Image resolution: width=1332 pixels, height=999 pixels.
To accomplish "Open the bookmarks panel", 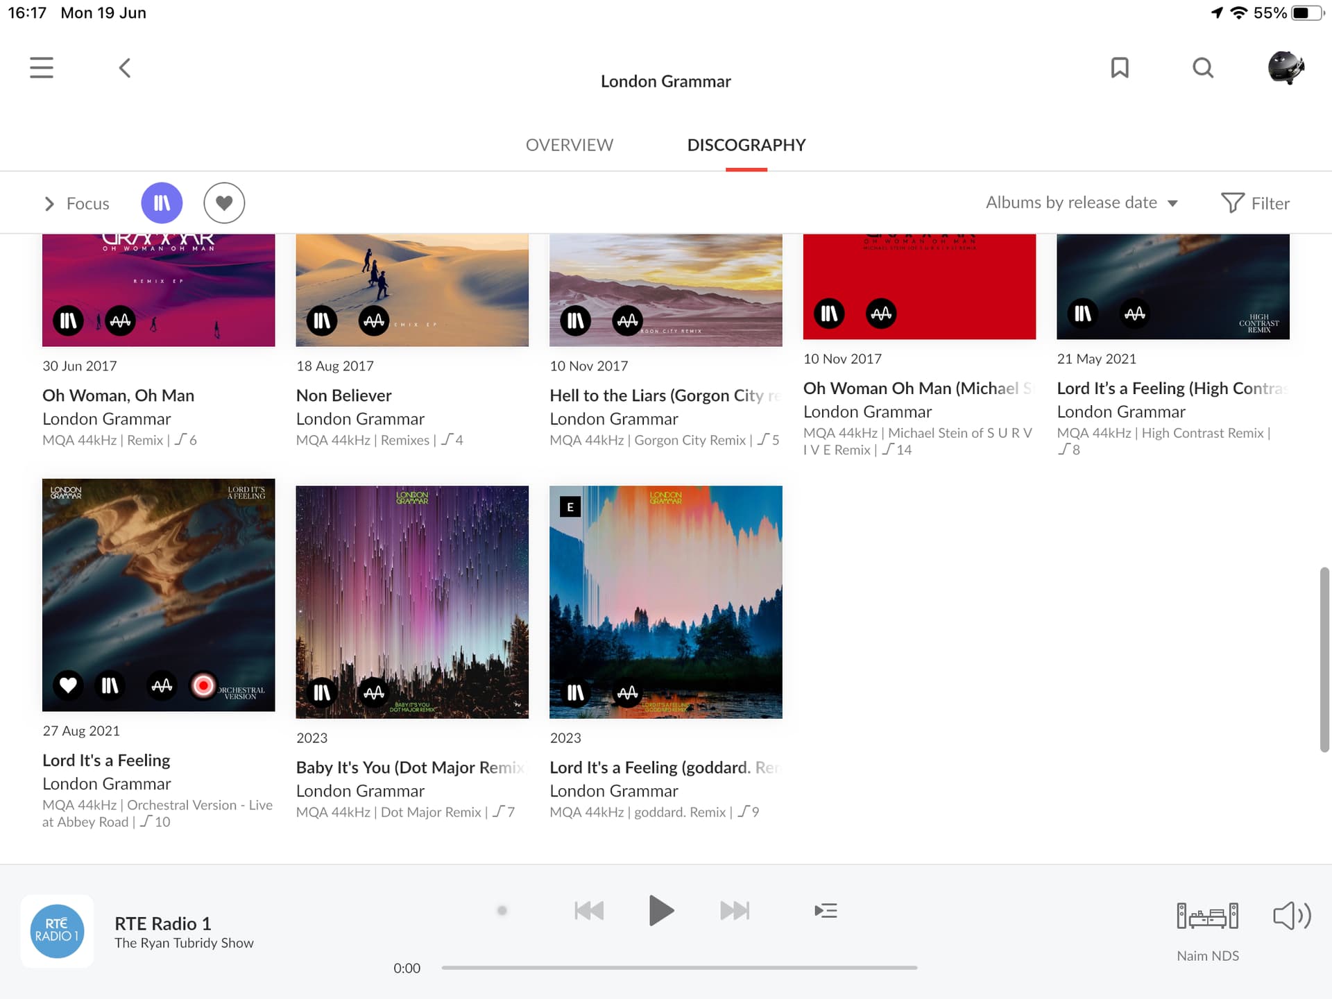I will click(1120, 67).
